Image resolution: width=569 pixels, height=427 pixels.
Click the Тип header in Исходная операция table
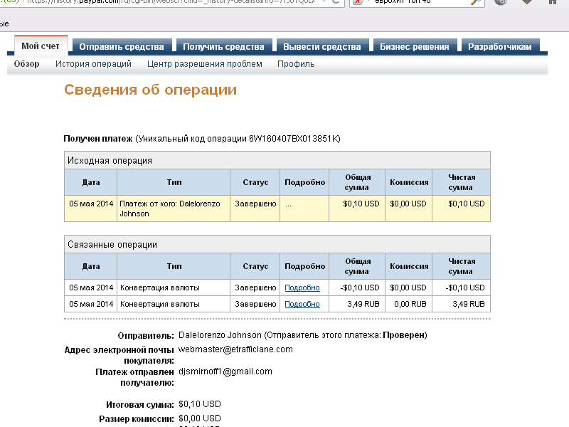coord(174,182)
